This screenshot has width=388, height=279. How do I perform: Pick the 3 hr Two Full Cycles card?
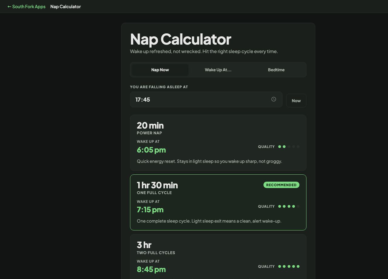218,257
